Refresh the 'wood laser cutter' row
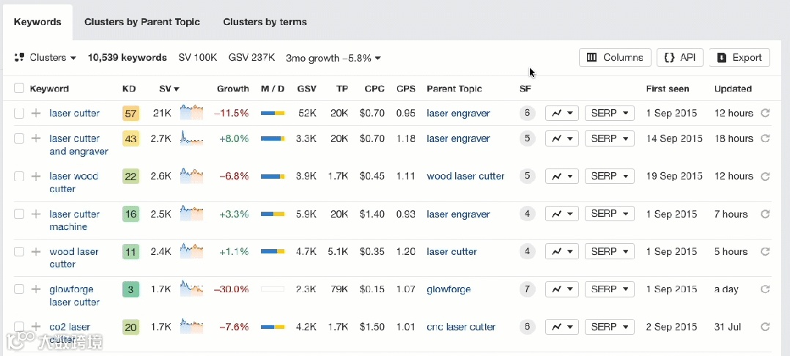Viewport: 790px width, 356px height. point(765,252)
